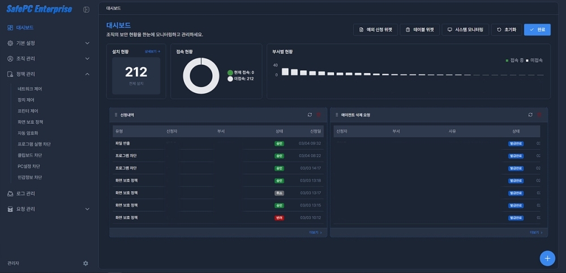Grab the drag handle of 신청내역 widget
Image resolution: width=566 pixels, height=273 pixels.
coord(116,115)
